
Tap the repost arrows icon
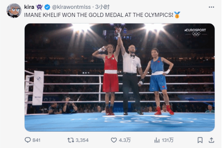click(71, 140)
